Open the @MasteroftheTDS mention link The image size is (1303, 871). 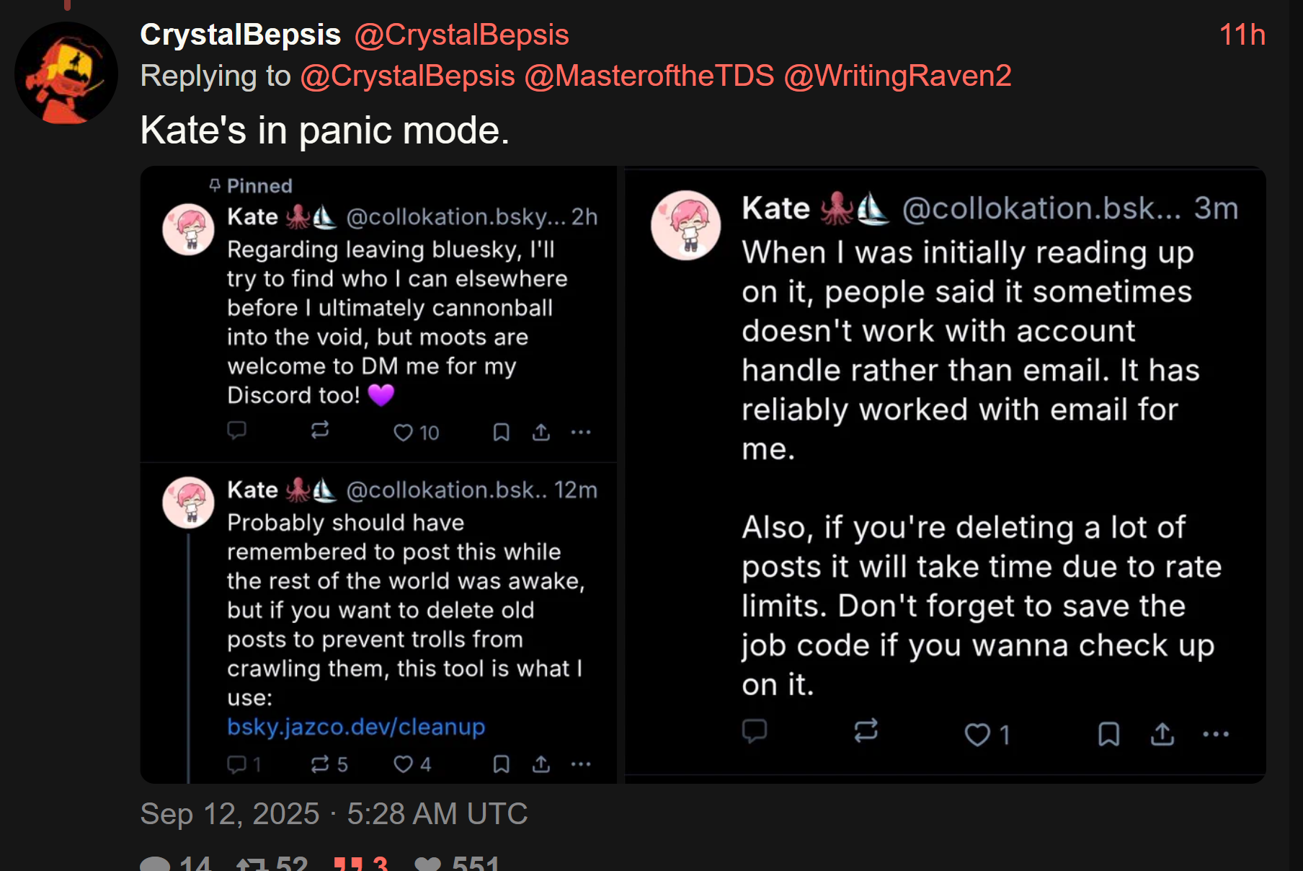pos(649,76)
